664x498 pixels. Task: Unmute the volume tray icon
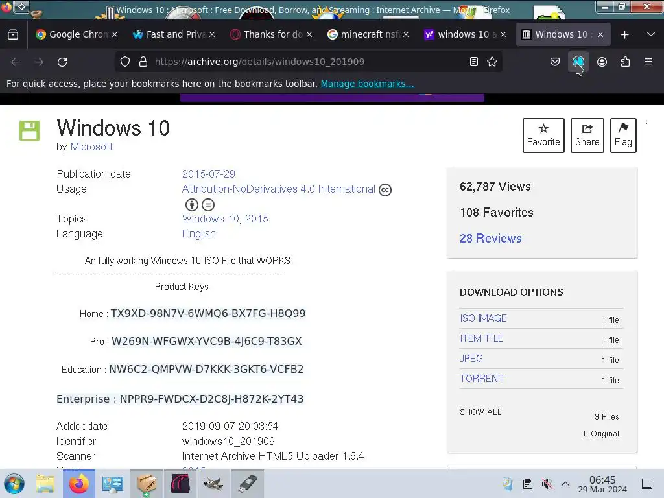point(547,484)
